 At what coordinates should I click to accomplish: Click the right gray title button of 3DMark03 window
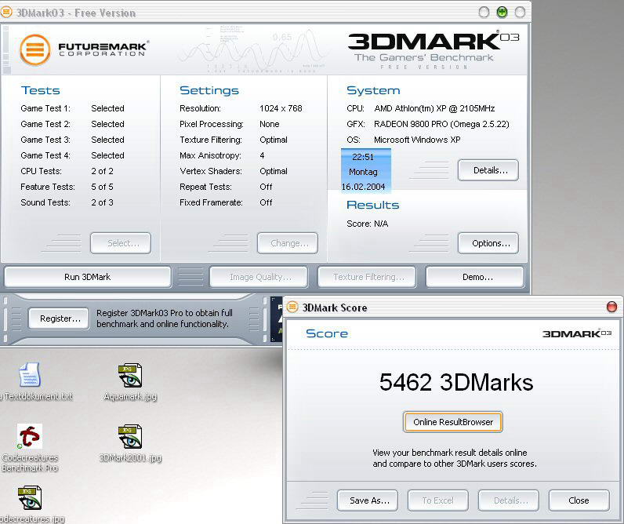pos(521,13)
